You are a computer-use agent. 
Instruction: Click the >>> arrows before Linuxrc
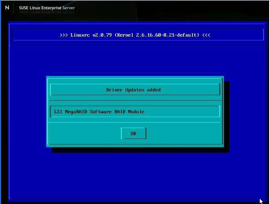click(x=64, y=35)
